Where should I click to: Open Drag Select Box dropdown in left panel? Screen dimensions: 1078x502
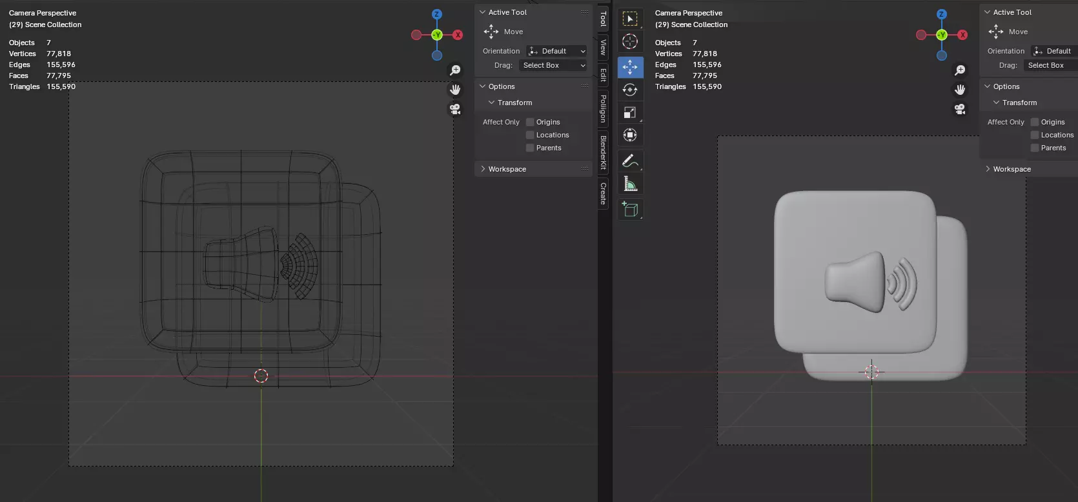pyautogui.click(x=553, y=65)
